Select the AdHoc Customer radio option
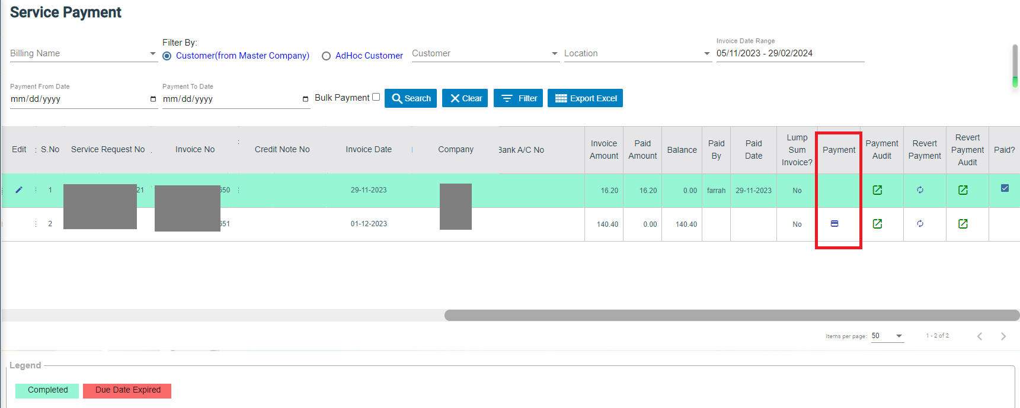This screenshot has height=408, width=1020. [326, 56]
